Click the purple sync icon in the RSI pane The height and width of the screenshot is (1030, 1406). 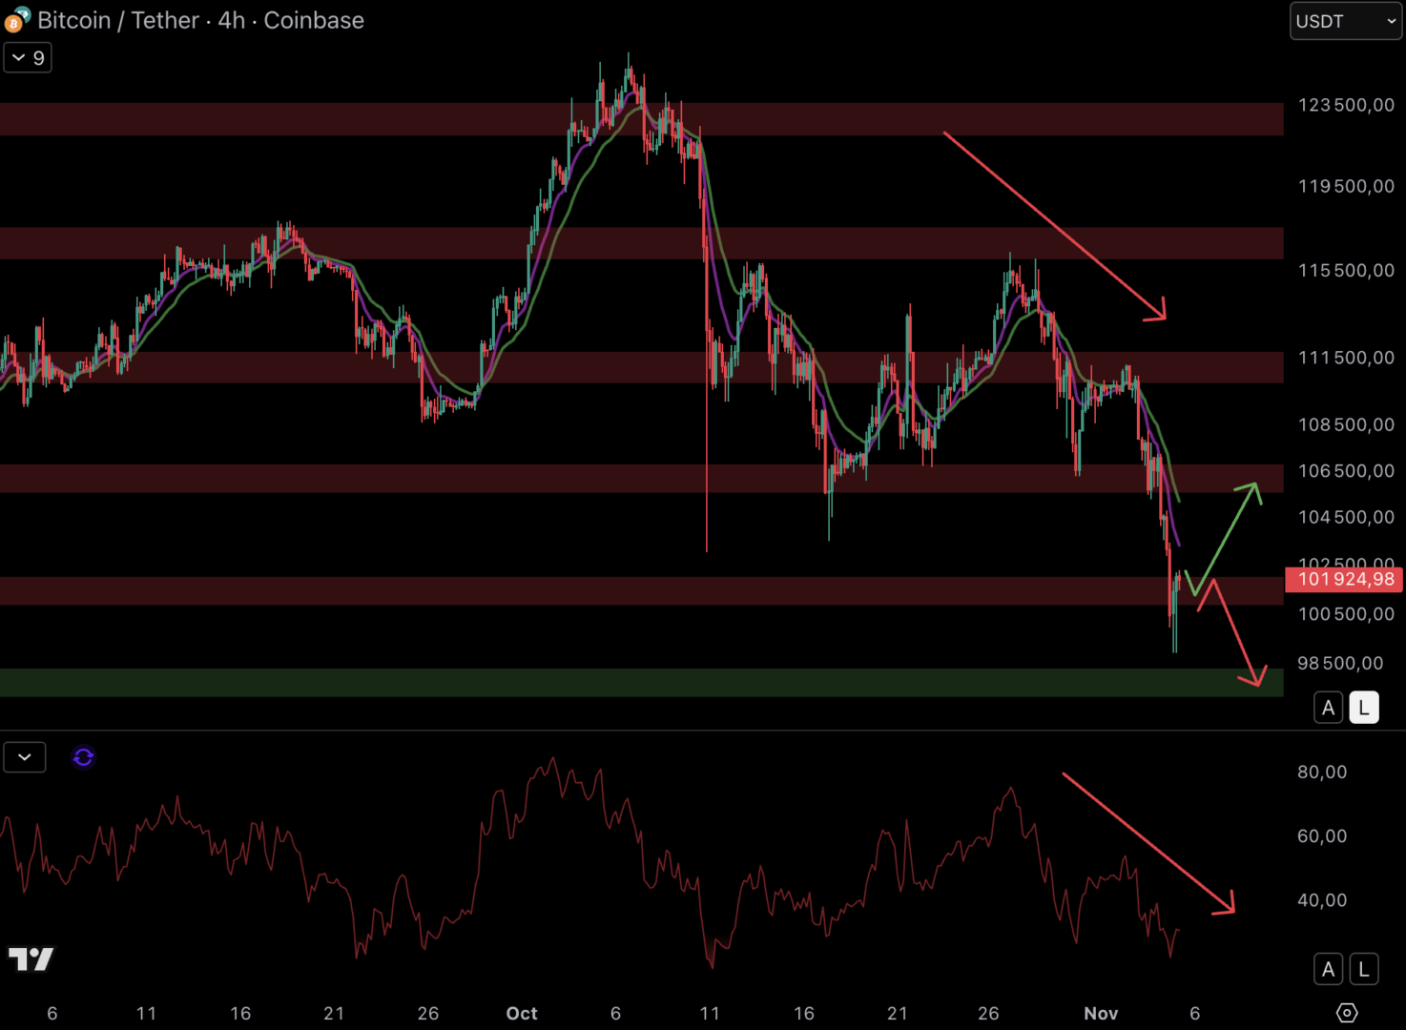[83, 756]
